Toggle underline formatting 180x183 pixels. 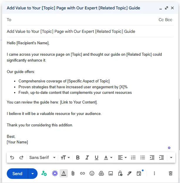tap(97, 157)
